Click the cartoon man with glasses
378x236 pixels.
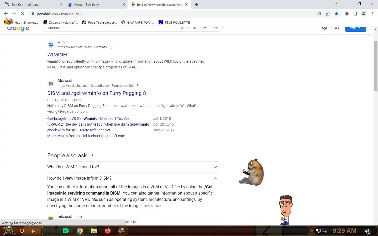click(286, 210)
